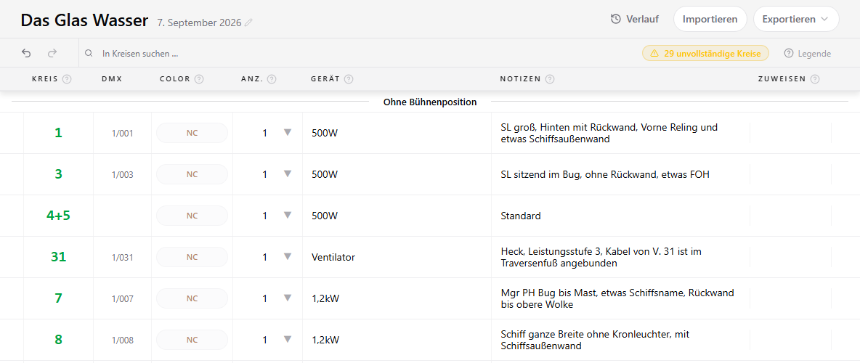
Task: Open Verlauf history
Action: tap(635, 19)
